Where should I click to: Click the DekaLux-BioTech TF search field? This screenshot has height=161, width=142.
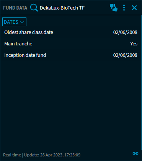(x=62, y=8)
